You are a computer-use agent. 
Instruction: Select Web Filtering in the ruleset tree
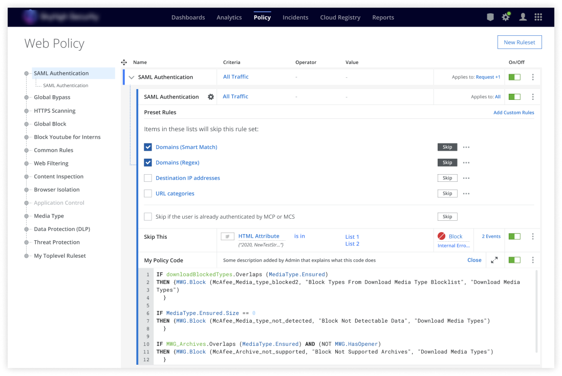(x=51, y=163)
